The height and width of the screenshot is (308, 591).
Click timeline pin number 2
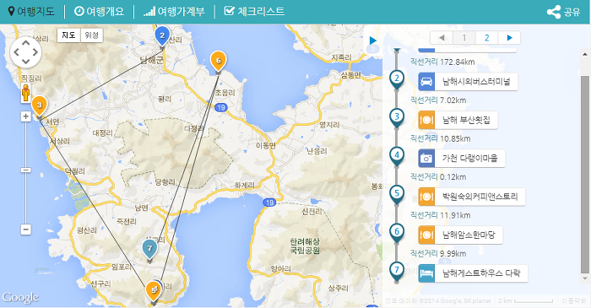[x=397, y=79]
